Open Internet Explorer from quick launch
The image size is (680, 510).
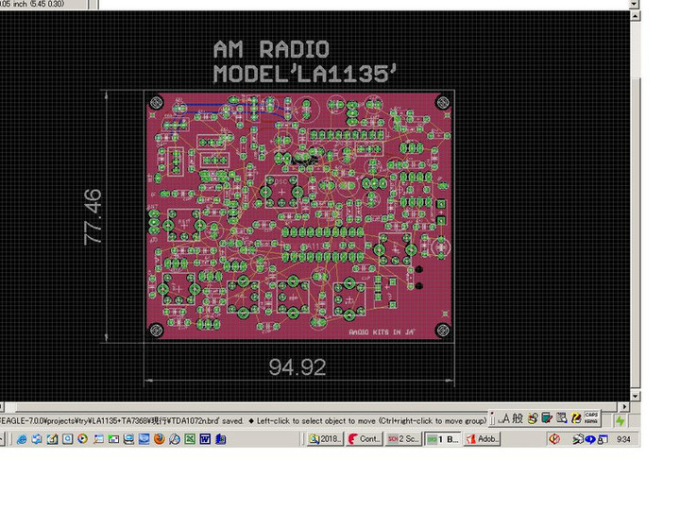tap(22, 439)
